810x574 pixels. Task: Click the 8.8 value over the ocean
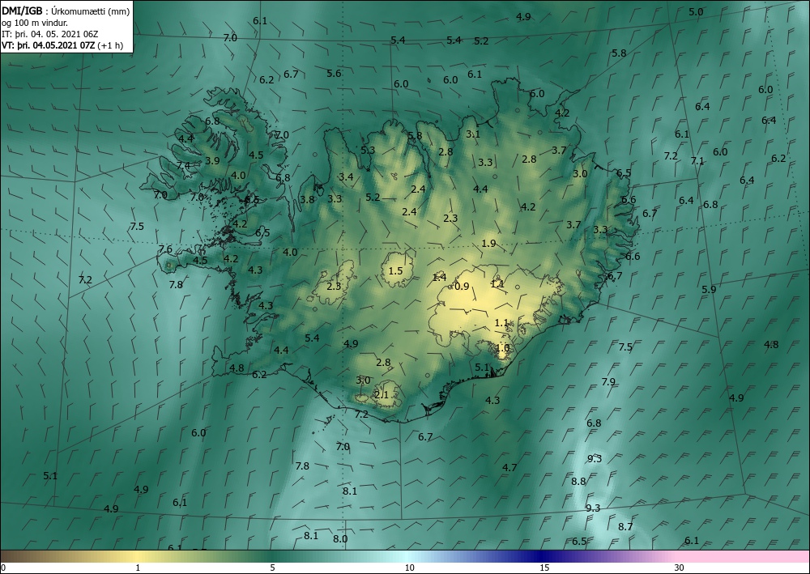coord(578,481)
